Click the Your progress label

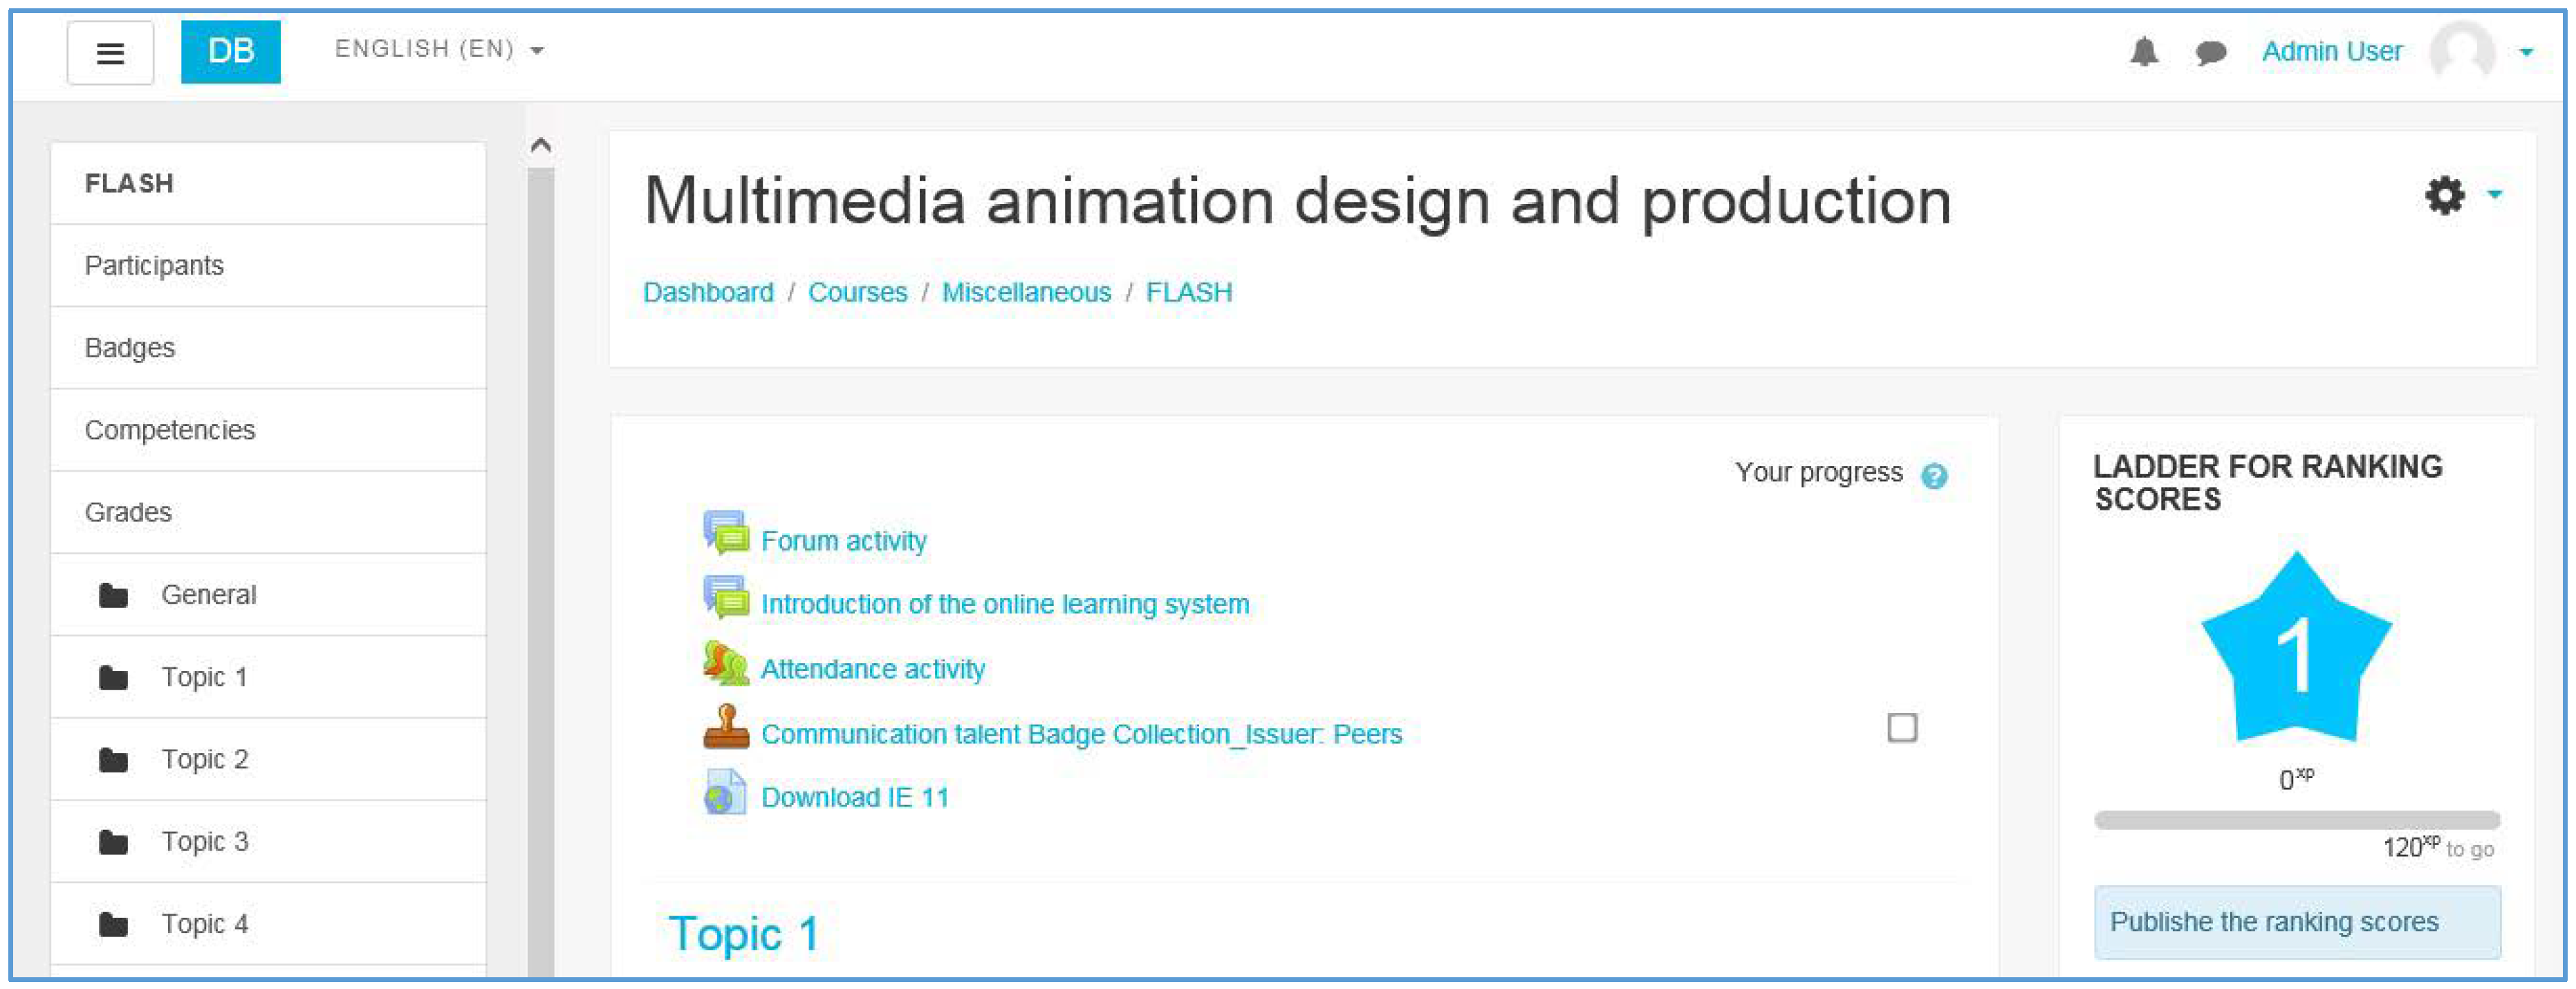pos(1818,472)
